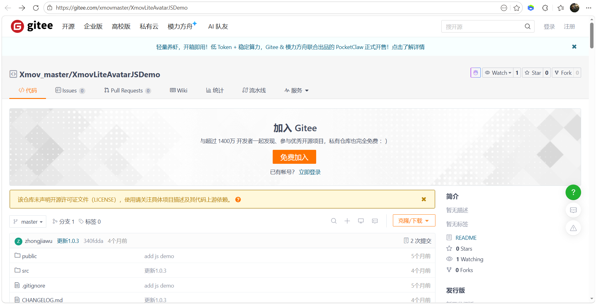This screenshot has height=304, width=596.
Task: Open the 流水线 tab
Action: (254, 90)
